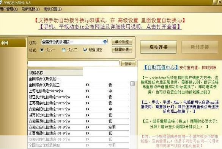222x149 pixels.
Task: Click the 批量测速 button
Action: pos(122,50)
